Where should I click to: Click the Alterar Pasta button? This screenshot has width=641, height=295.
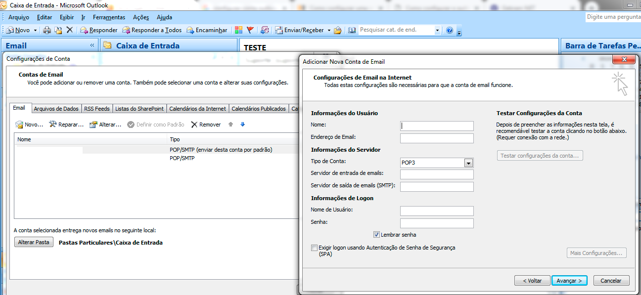pyautogui.click(x=34, y=242)
